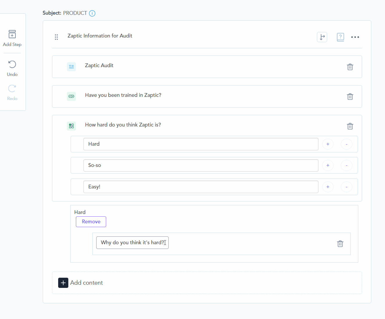Delete 'How hard do you think' question
This screenshot has width=385, height=319.
(350, 126)
